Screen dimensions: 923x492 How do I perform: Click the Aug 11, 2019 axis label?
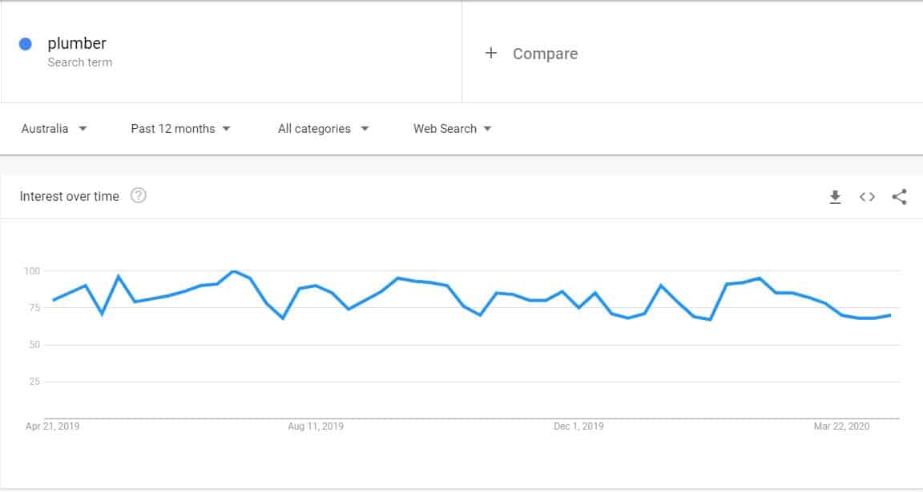pyautogui.click(x=316, y=426)
